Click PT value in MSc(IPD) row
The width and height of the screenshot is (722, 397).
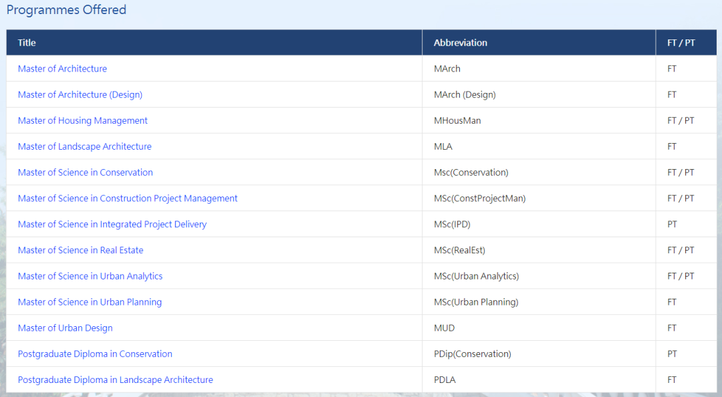[x=673, y=225]
